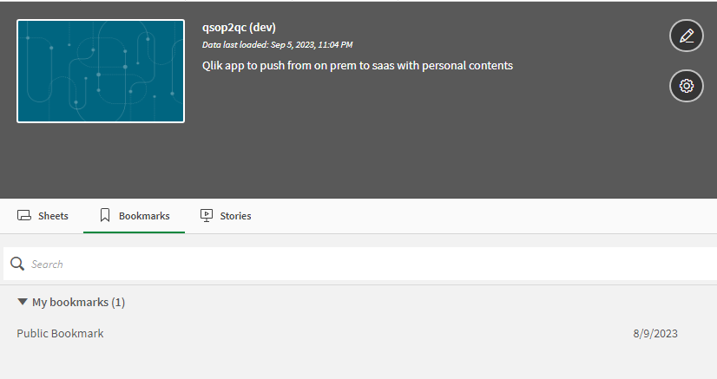Click the 8/9/2023 bookmark date
The height and width of the screenshot is (379, 717).
click(655, 333)
